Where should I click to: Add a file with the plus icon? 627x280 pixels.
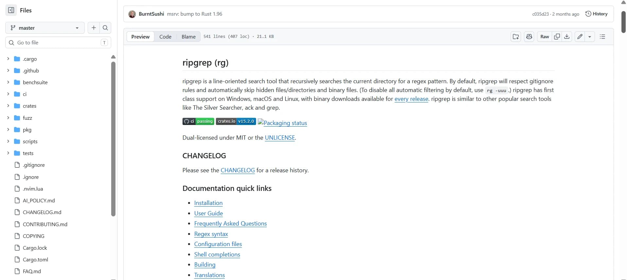pyautogui.click(x=94, y=28)
